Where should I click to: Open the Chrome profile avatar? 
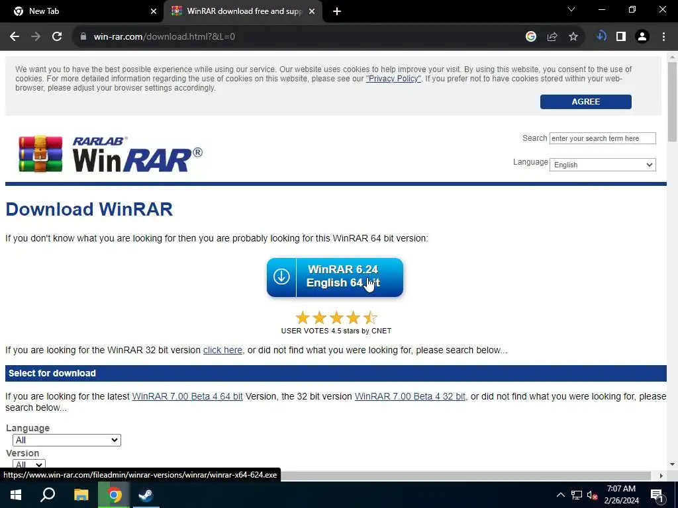[x=642, y=37]
